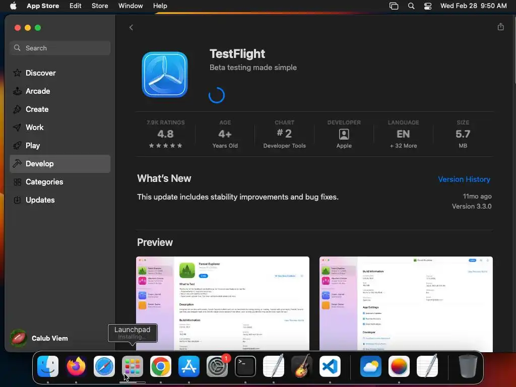Launch Google Chrome from the Dock
This screenshot has height=387, width=516.
point(161,366)
